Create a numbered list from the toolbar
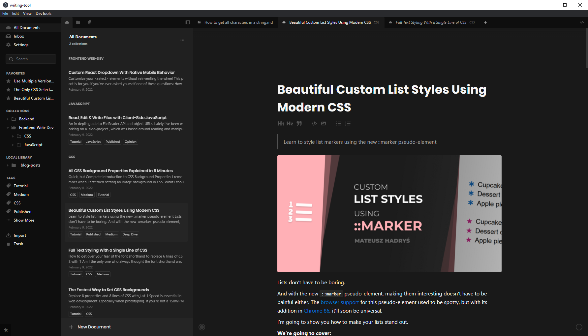Screen dimensions: 588x336 click(348, 124)
